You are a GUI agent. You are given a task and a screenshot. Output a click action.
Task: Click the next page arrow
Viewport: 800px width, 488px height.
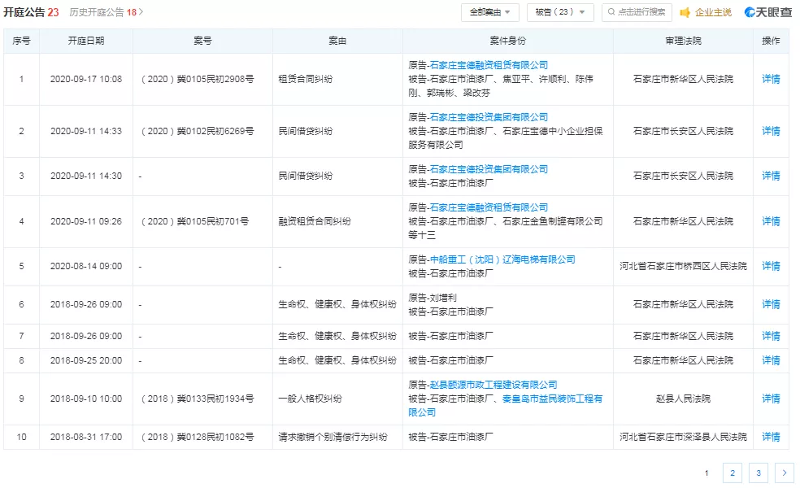[784, 473]
